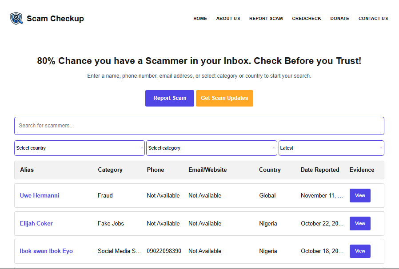
Task: Visit the DONATE page
Action: coord(340,19)
